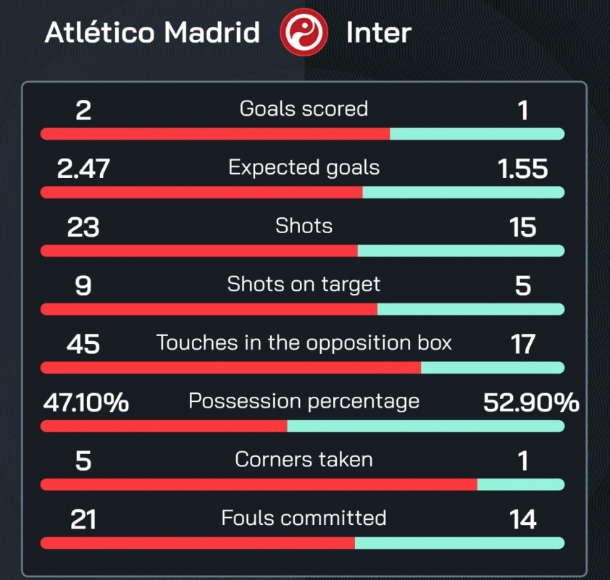
Task: Click Atlético's 2.47 expected goals value
Action: pyautogui.click(x=83, y=169)
